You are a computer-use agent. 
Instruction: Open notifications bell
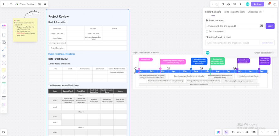point(269,4)
